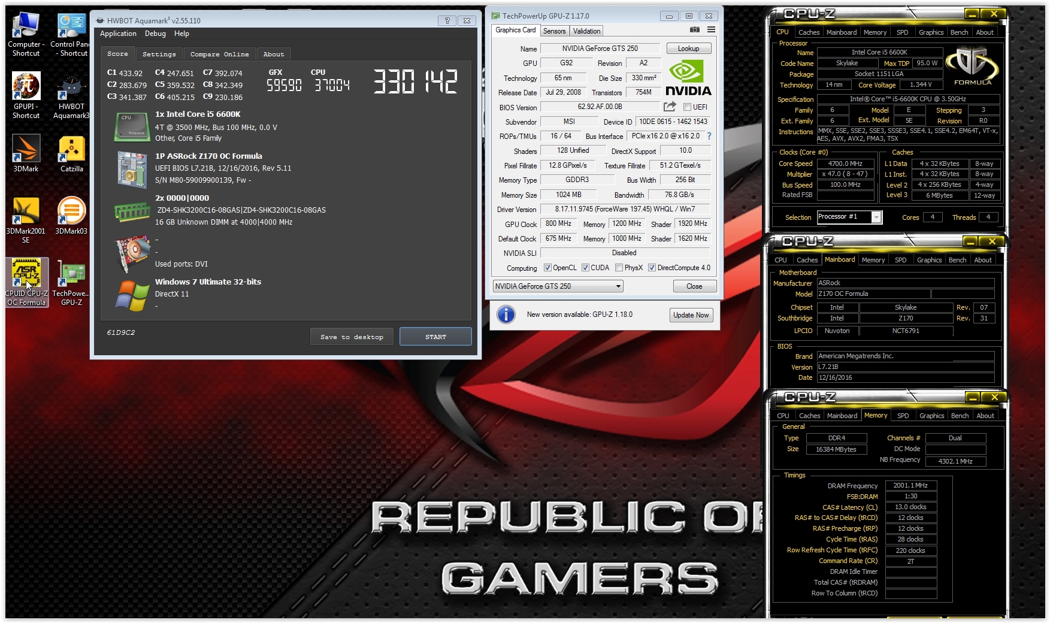Viewport: 1050px width, 623px height.
Task: Open the Control Panel shortcut on the desktop
Action: point(71,35)
